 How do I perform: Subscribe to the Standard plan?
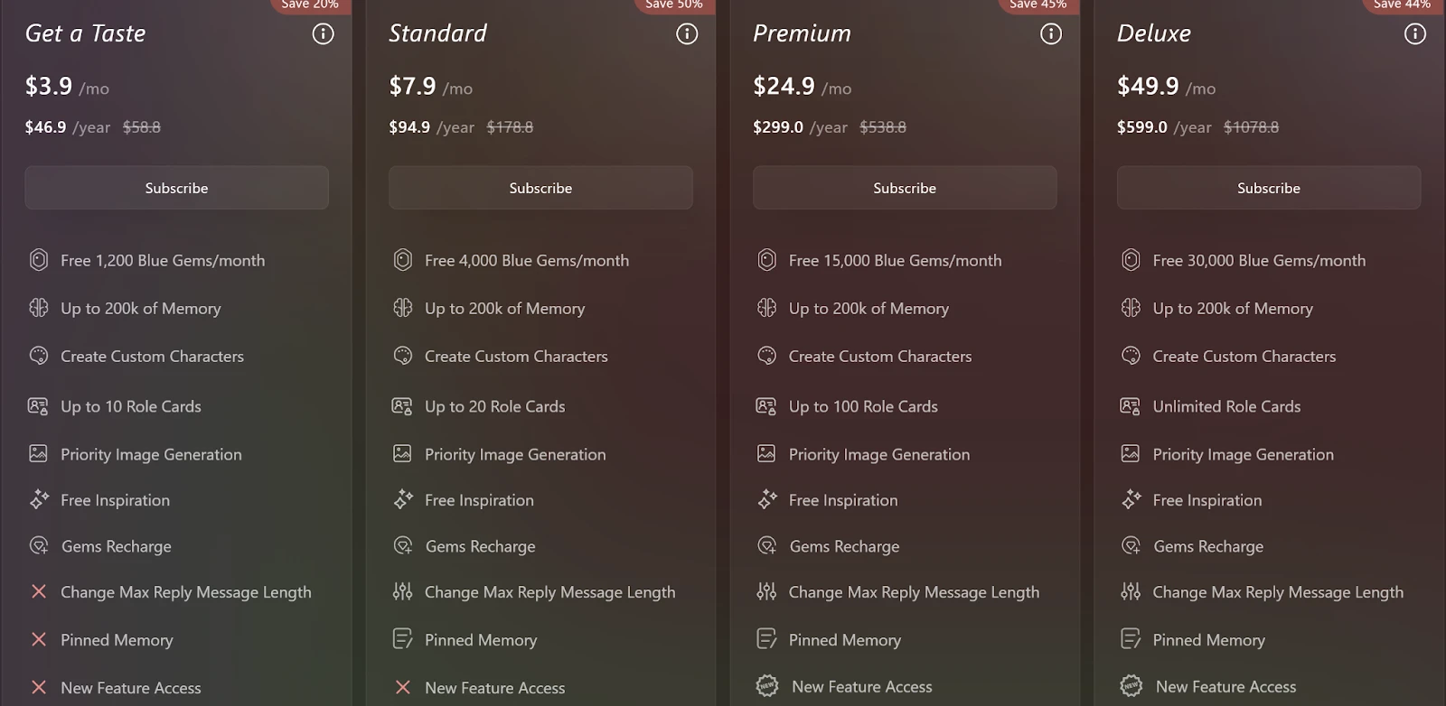click(540, 188)
